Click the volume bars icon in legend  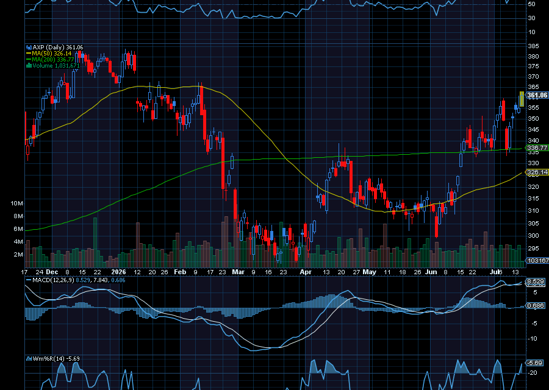[x=29, y=65]
